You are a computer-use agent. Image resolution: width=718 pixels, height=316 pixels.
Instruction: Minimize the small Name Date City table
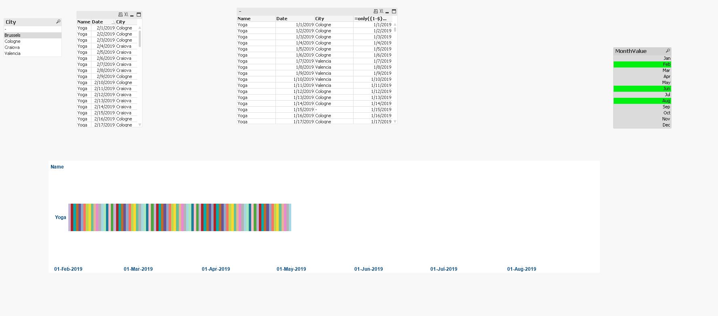[132, 15]
